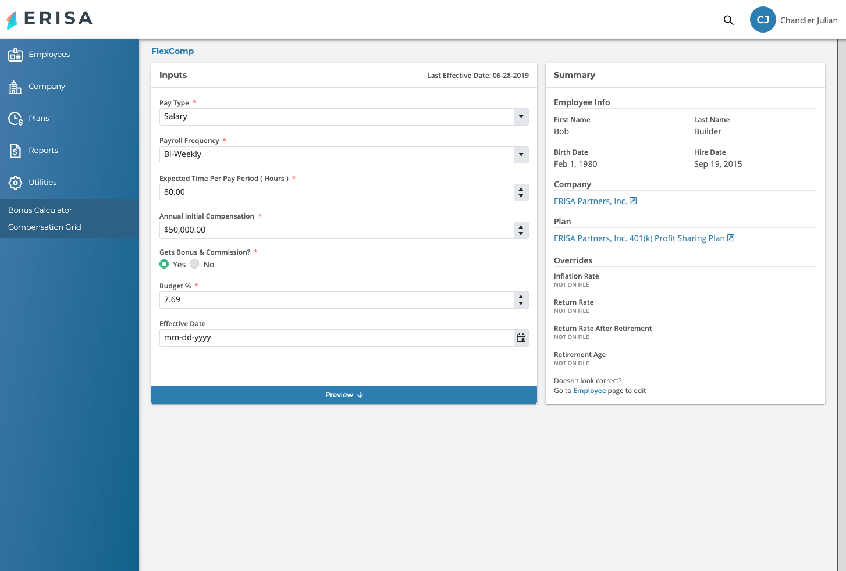
Task: Open external link icon beside 401(k) Profit Sharing Plan
Action: (731, 238)
